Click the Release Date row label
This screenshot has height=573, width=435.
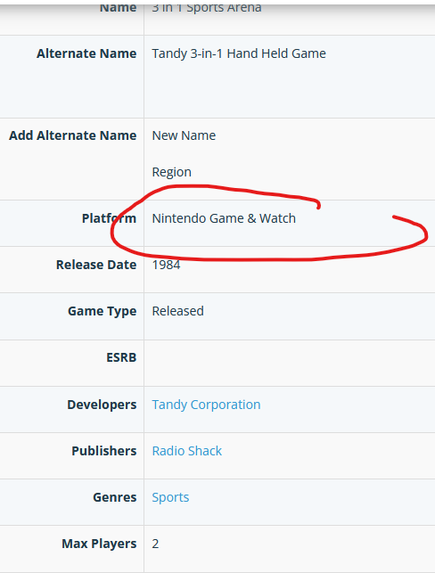click(x=96, y=265)
